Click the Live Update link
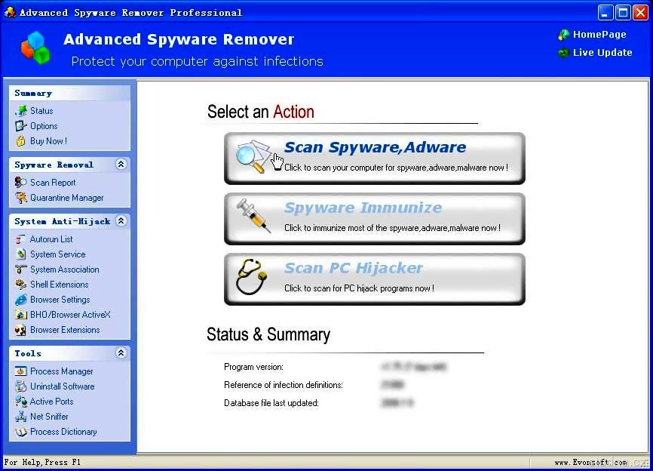 (602, 53)
